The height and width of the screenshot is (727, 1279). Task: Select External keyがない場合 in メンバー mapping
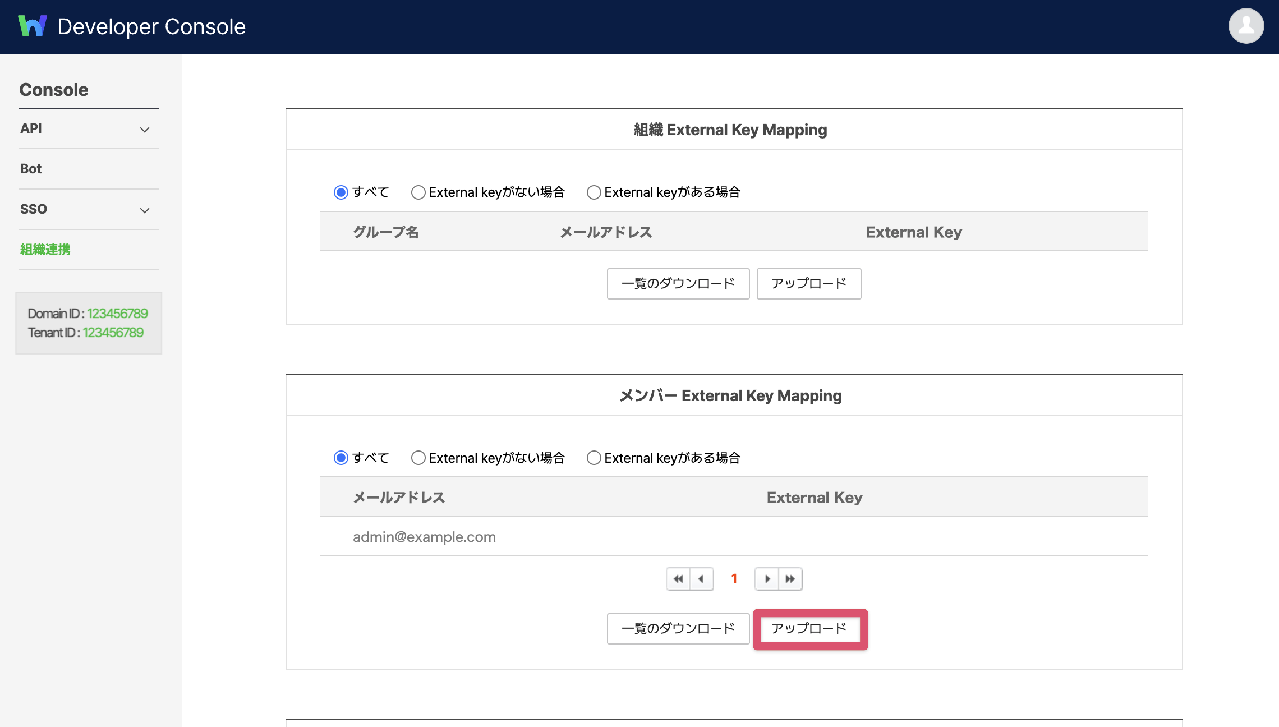tap(418, 458)
